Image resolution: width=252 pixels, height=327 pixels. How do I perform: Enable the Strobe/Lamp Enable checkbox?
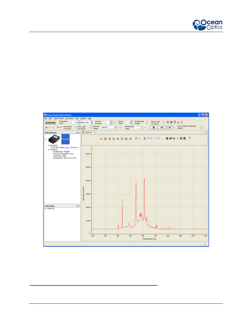coord(147,123)
